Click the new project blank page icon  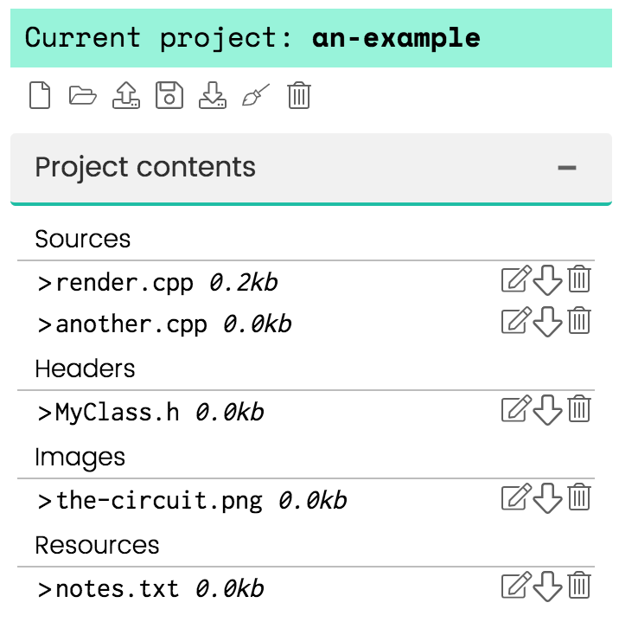pos(40,95)
